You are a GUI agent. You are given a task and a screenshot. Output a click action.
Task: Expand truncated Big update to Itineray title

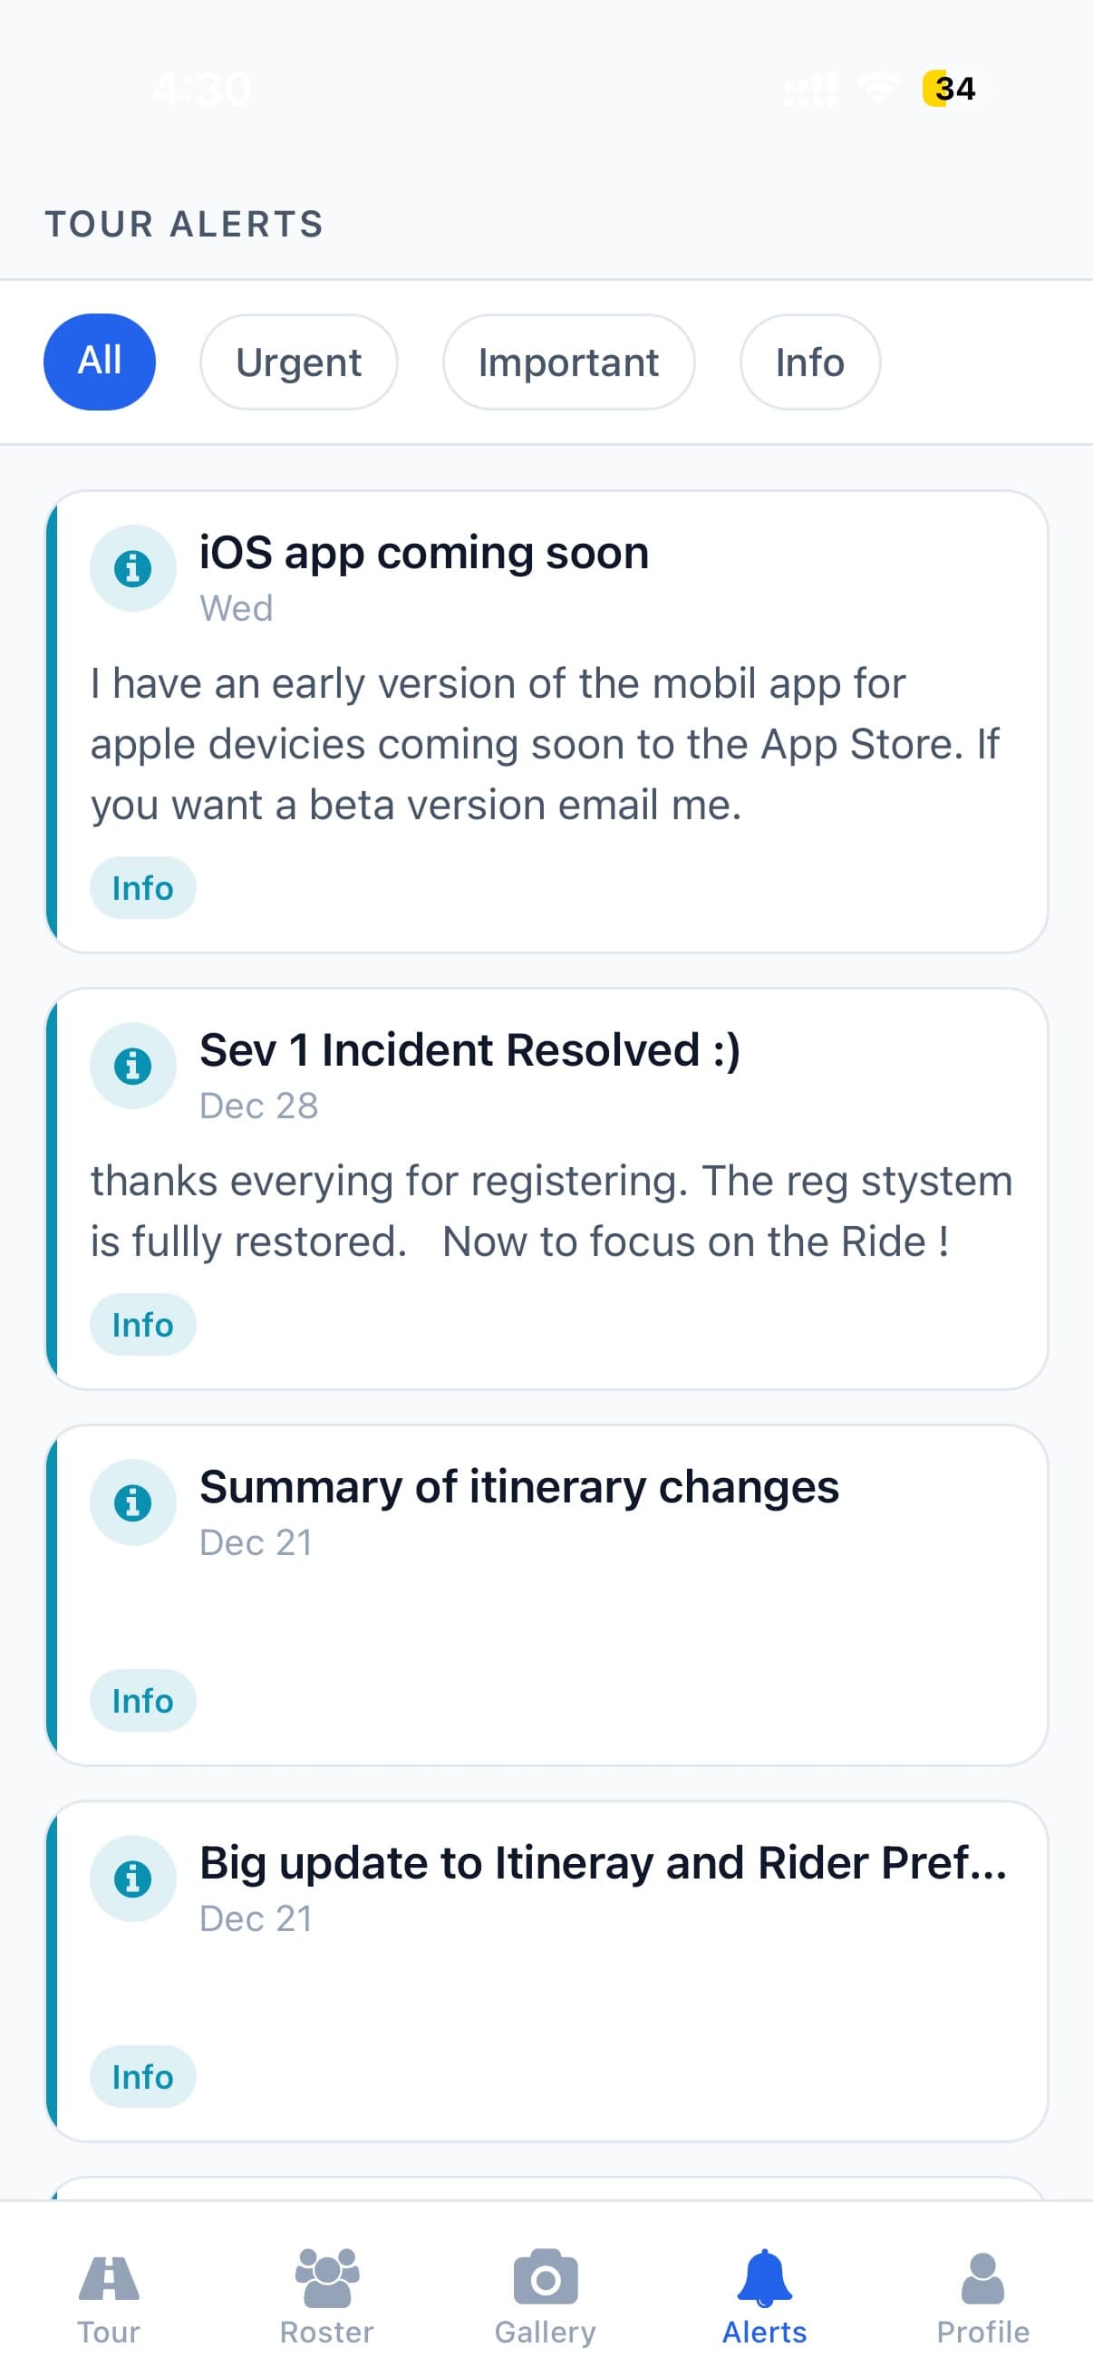[x=604, y=1863]
